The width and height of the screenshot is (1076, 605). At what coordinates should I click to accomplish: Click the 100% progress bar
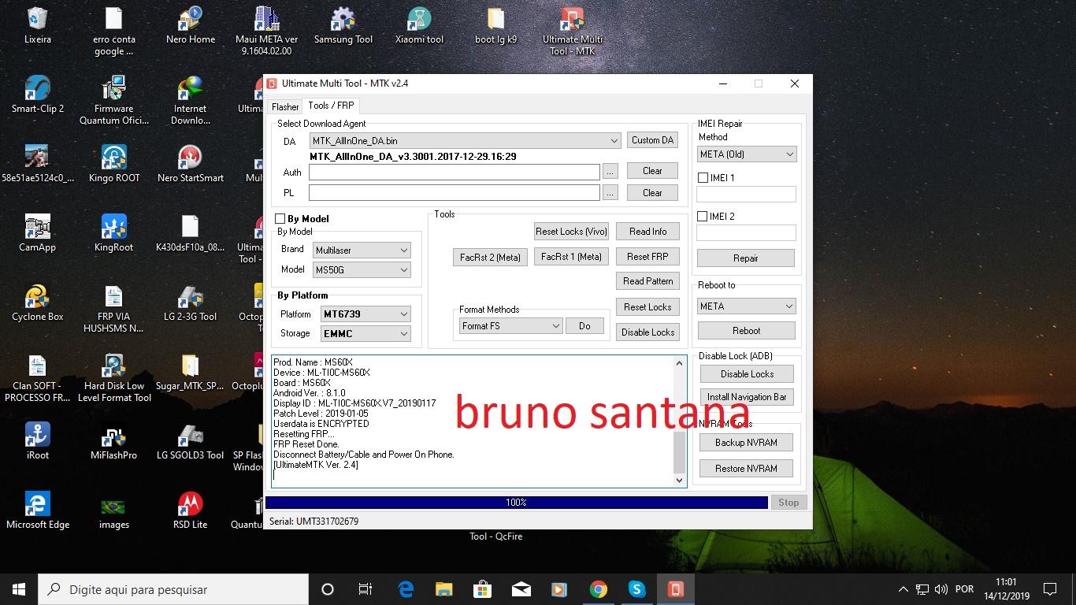click(x=516, y=503)
